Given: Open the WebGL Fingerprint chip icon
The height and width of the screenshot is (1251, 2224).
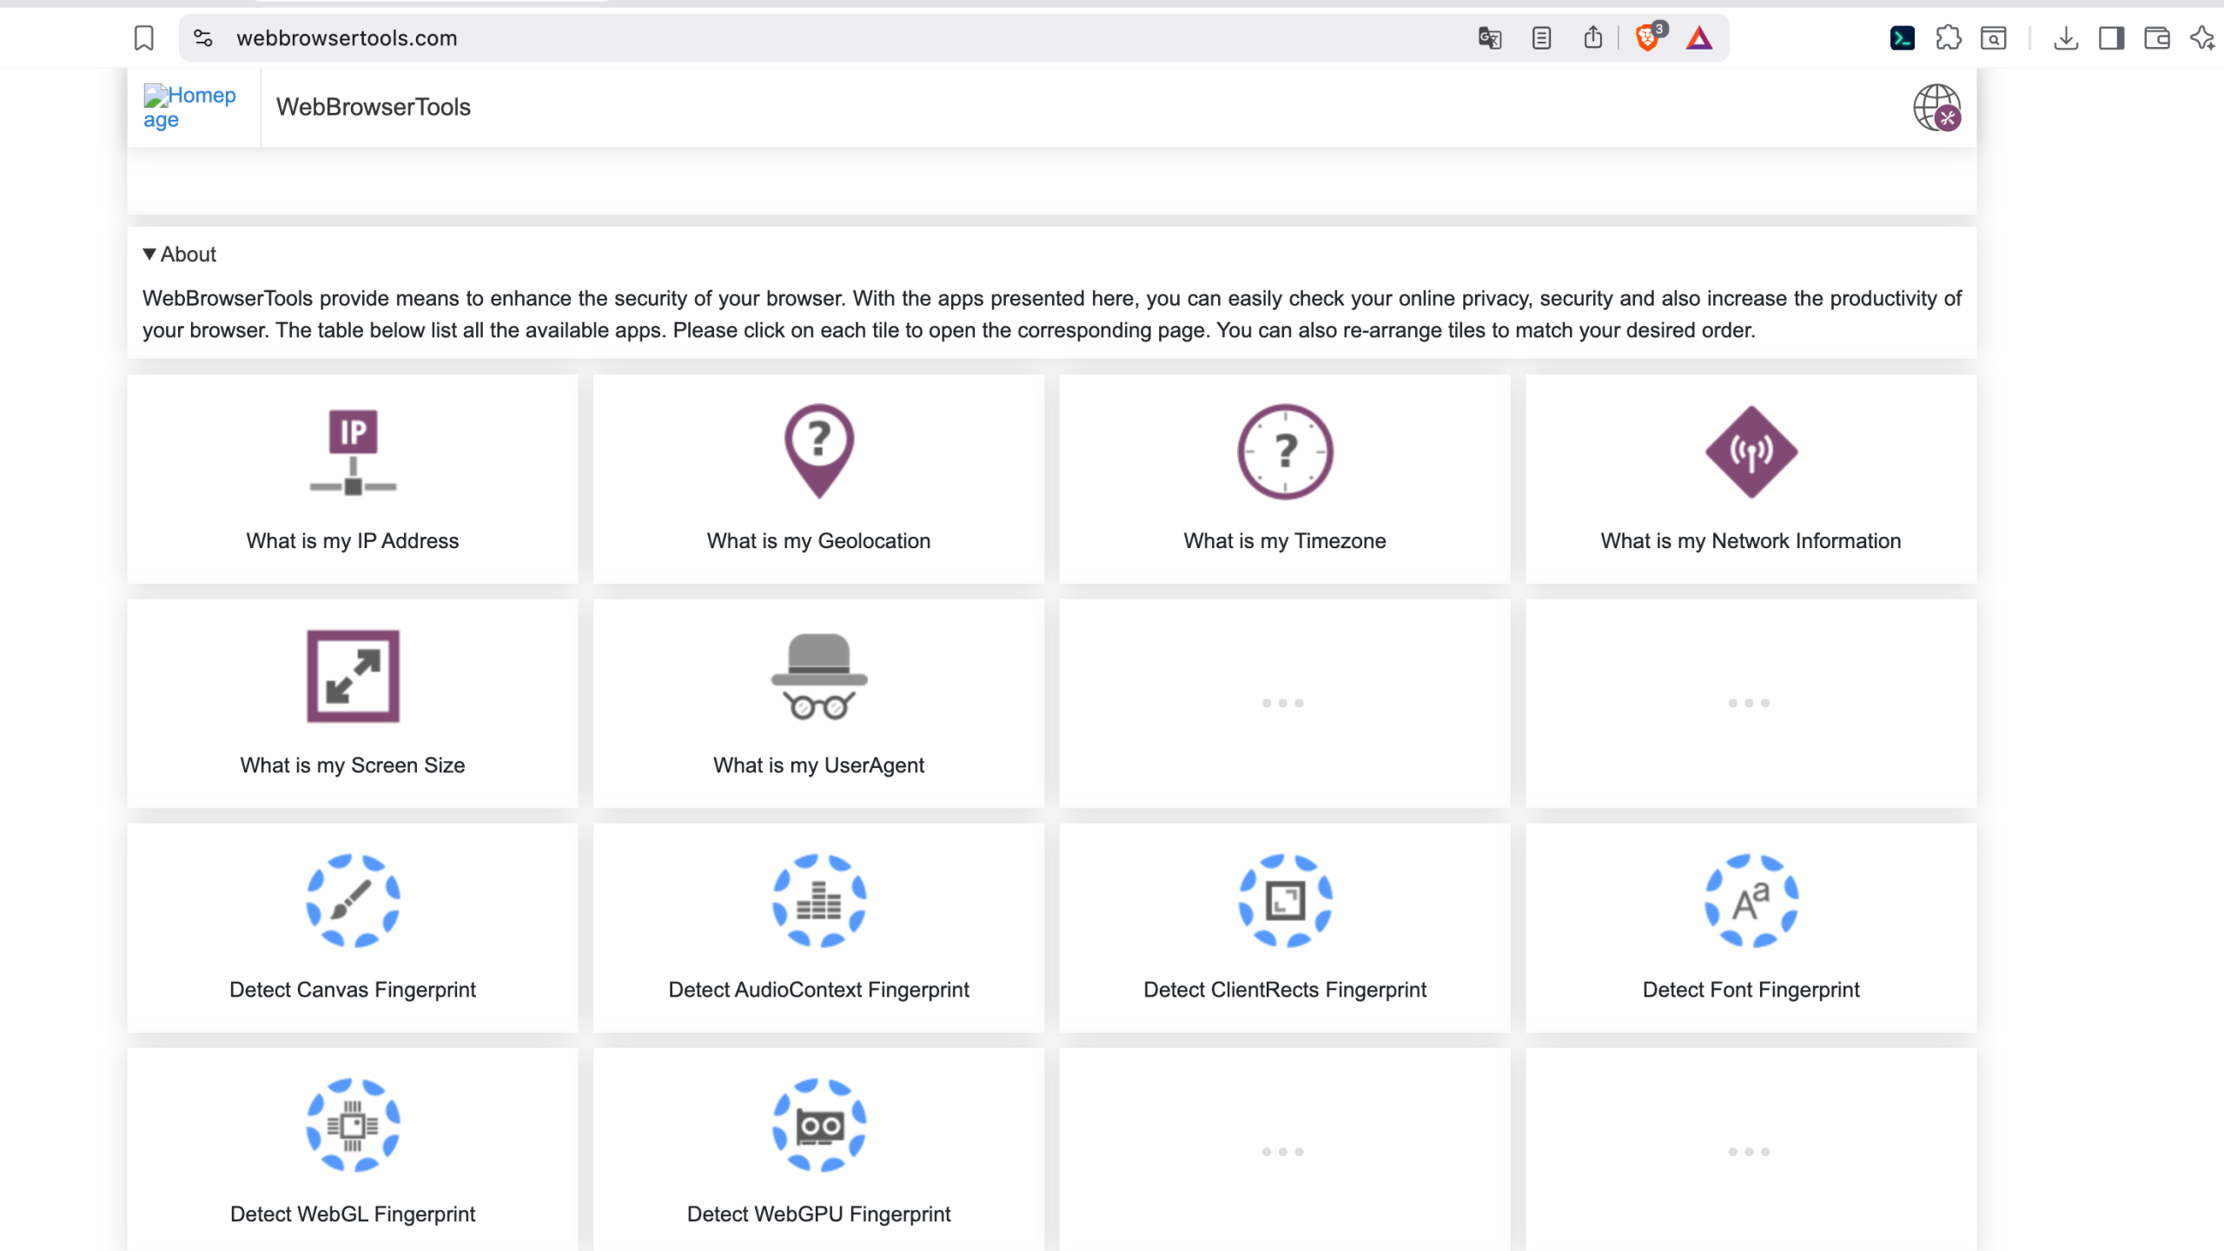Looking at the screenshot, I should click(353, 1125).
